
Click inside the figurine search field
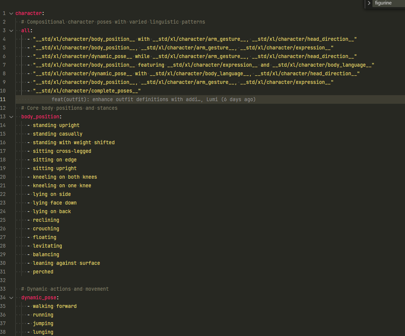[x=390, y=3]
